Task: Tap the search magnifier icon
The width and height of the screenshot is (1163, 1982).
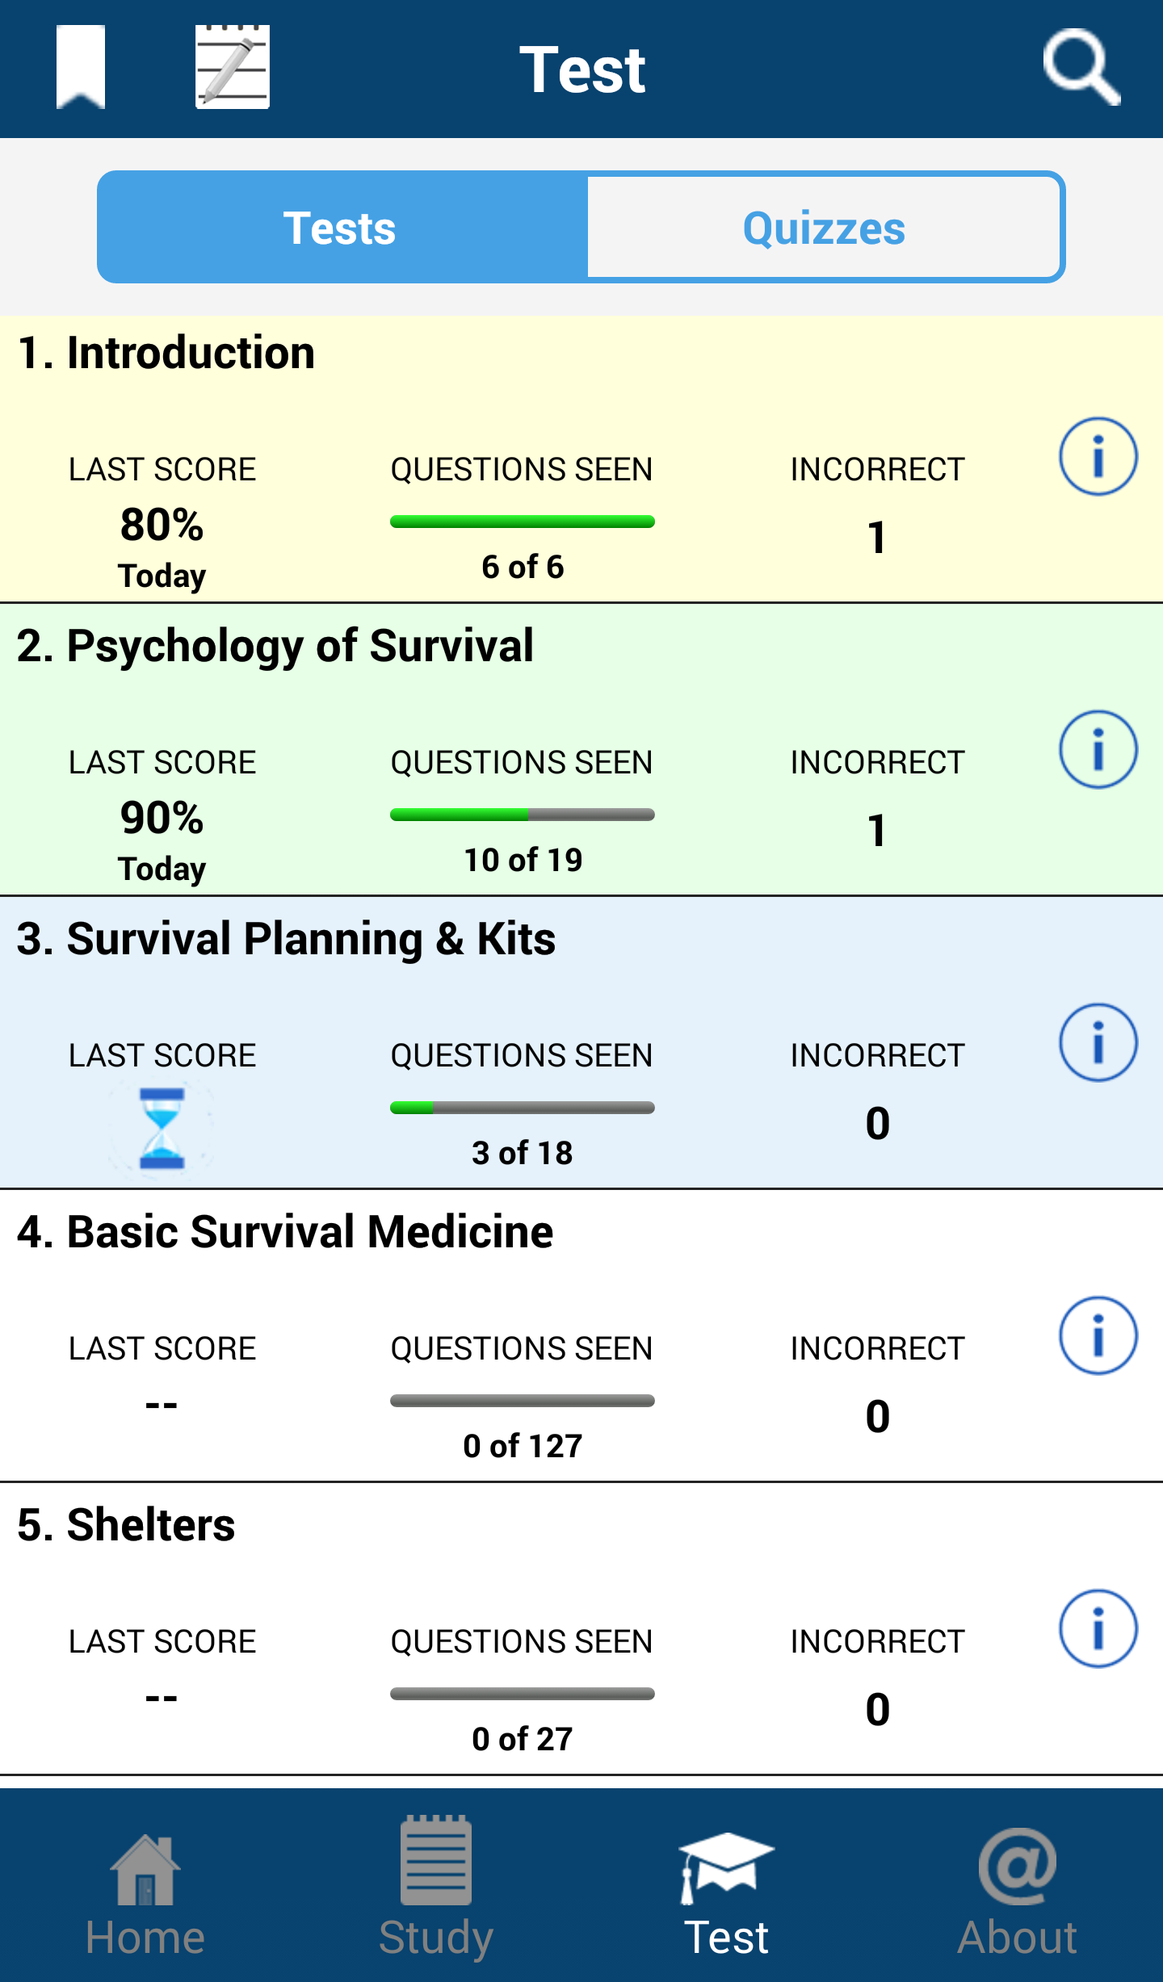Action: (x=1082, y=67)
